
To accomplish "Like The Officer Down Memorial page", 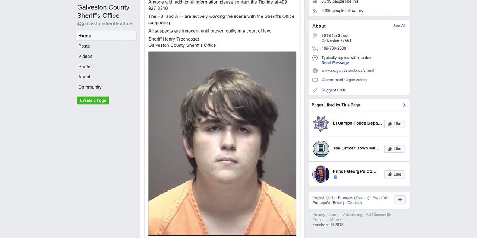I will point(394,149).
